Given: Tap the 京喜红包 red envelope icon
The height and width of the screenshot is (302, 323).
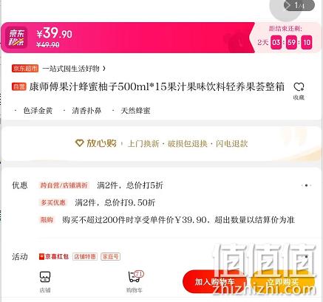Looking at the screenshot, I should [x=41, y=257].
